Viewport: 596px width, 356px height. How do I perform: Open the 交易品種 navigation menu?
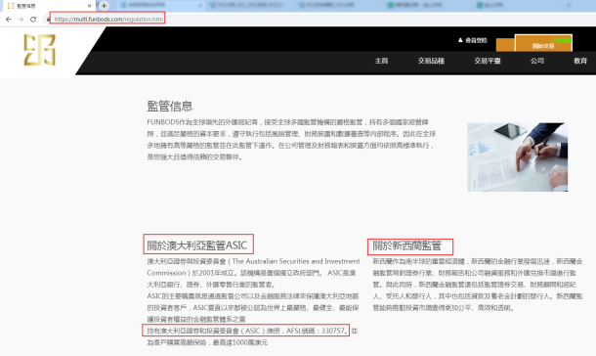(x=431, y=61)
